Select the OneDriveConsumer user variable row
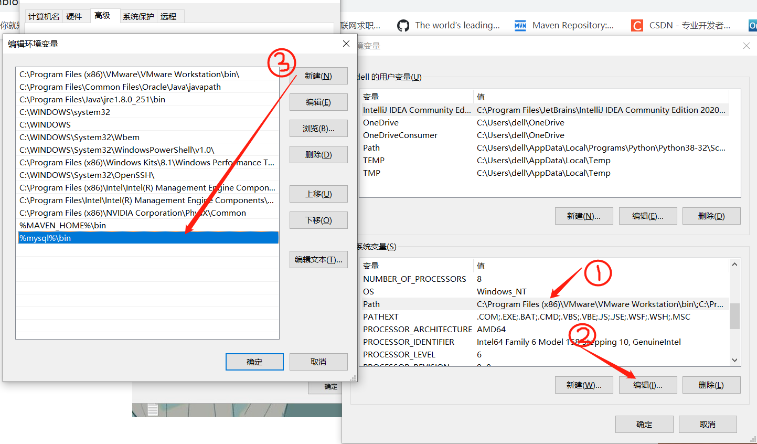The image size is (757, 444). (545, 135)
